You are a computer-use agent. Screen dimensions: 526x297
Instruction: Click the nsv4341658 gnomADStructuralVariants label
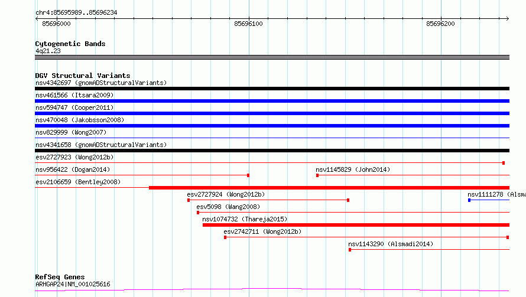click(x=101, y=145)
